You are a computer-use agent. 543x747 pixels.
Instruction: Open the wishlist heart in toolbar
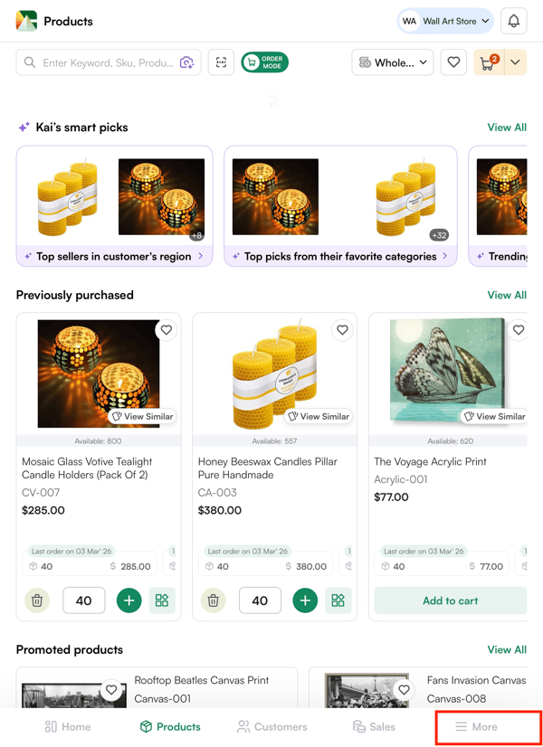[x=453, y=62]
